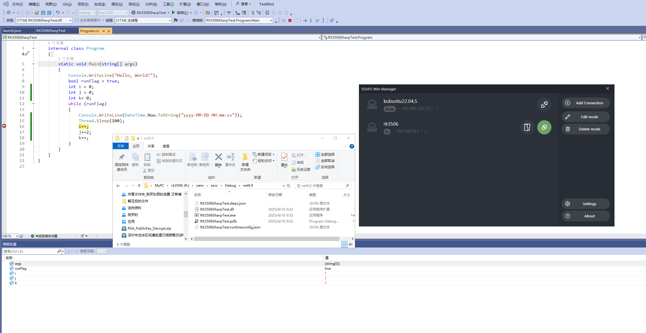Click the Copy (复制) icon in Explorer ribbon
Viewport: 646px width, 333px height.
point(135,160)
